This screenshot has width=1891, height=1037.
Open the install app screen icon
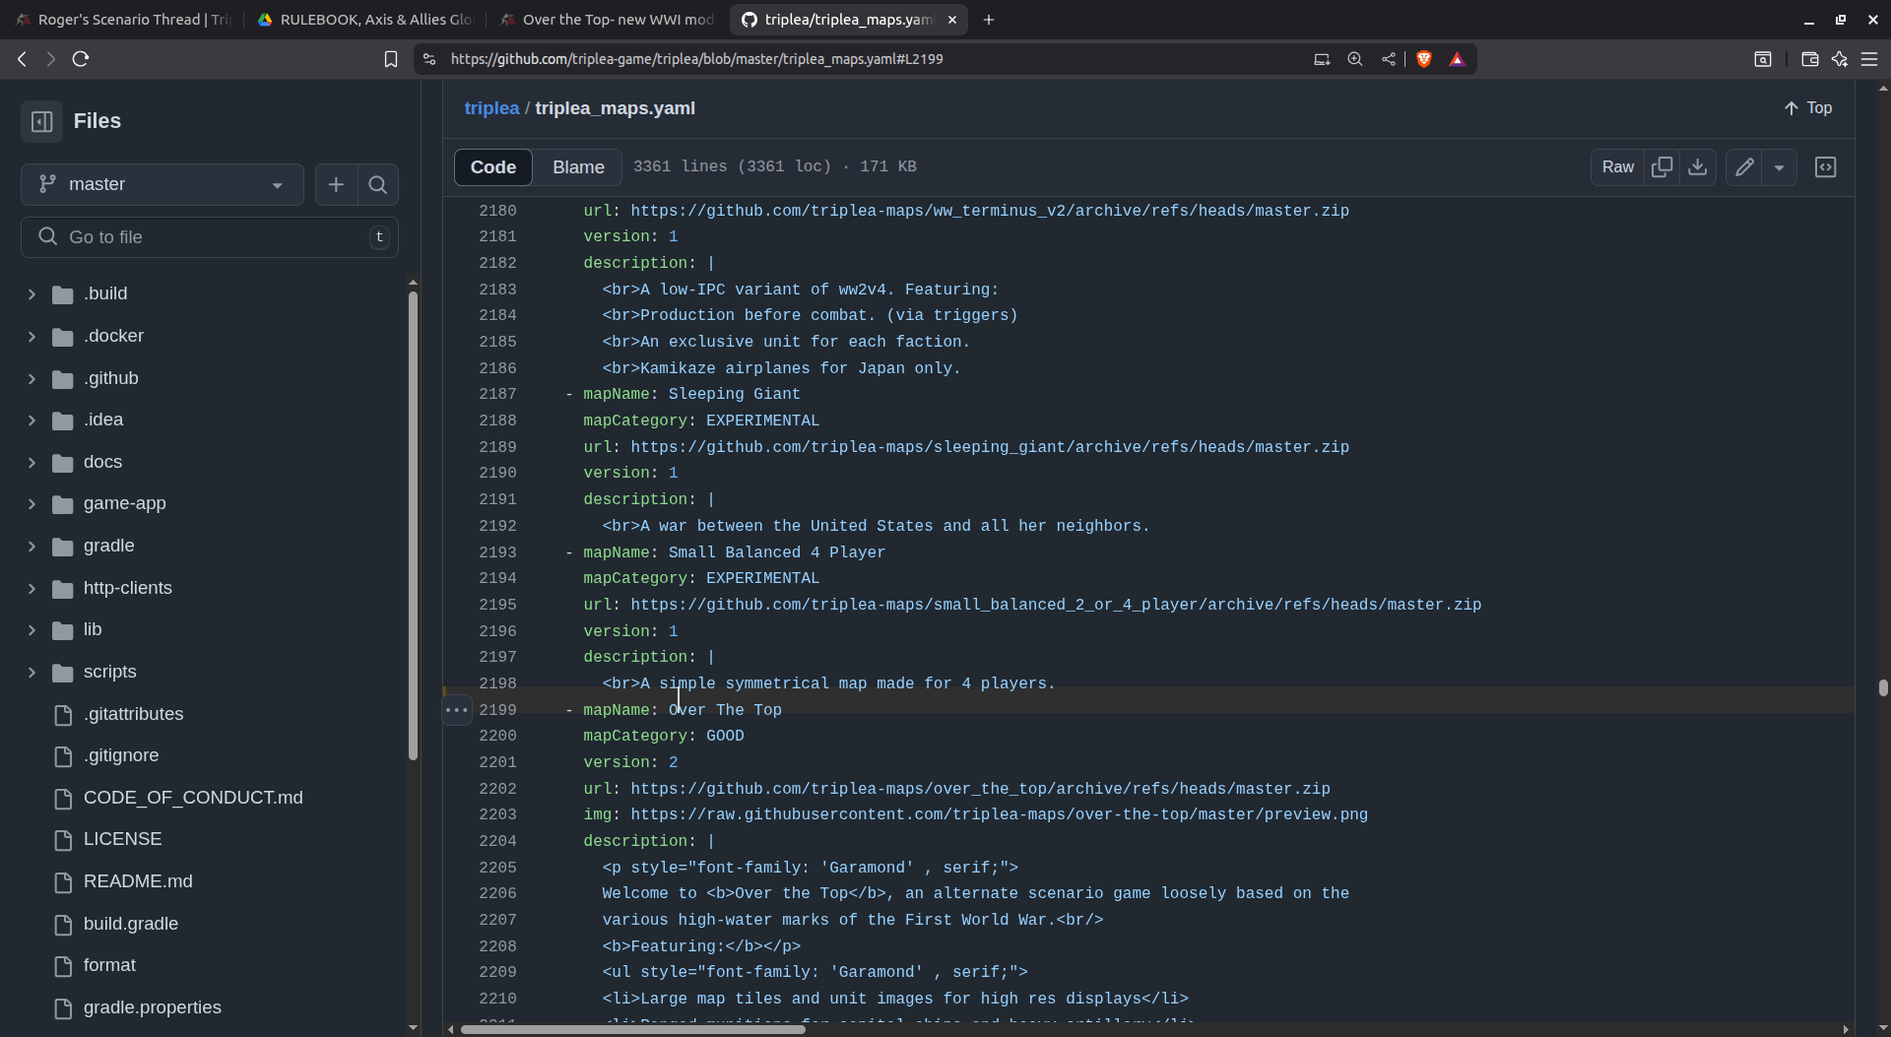coord(1321,59)
